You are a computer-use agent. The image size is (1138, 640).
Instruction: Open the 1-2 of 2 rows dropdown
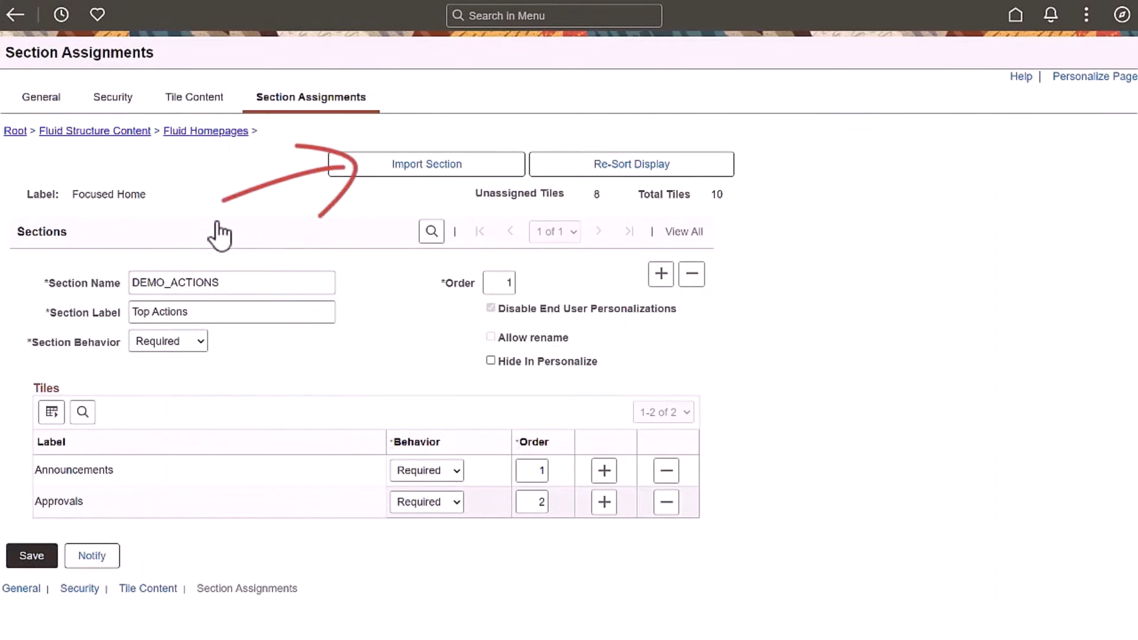663,412
